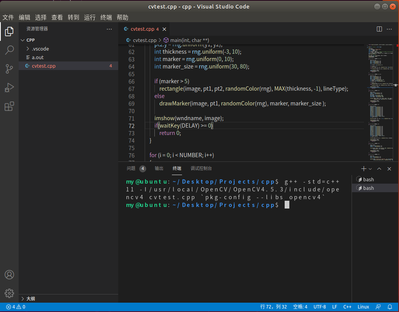Open the Extensions view

pyautogui.click(x=9, y=106)
